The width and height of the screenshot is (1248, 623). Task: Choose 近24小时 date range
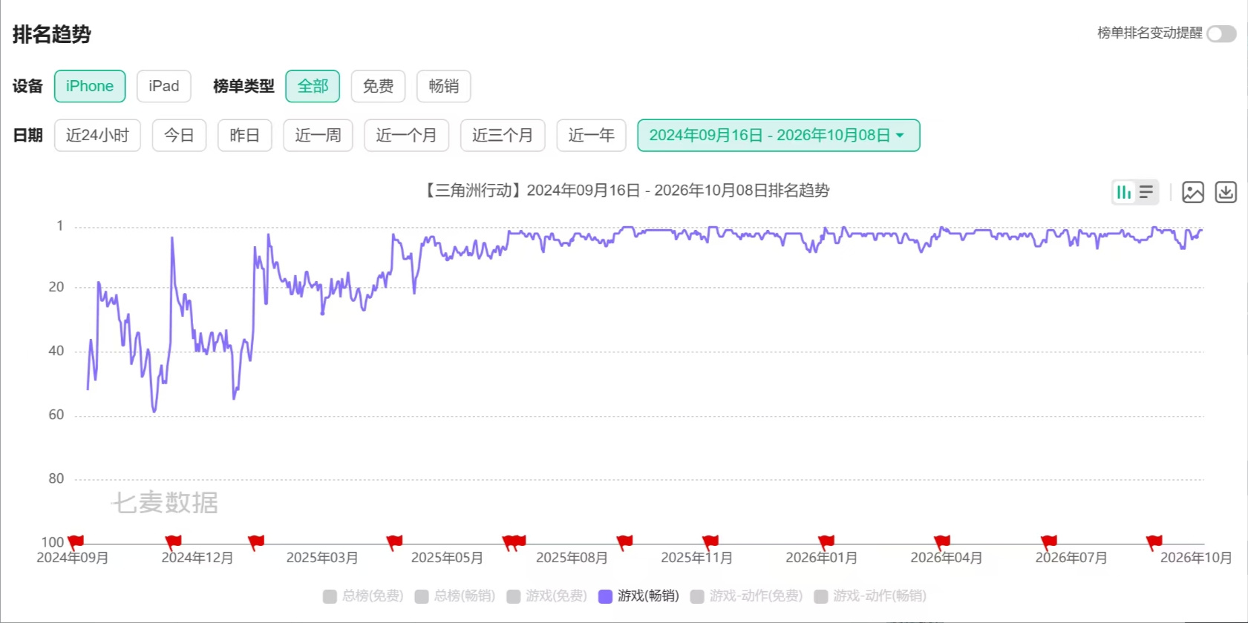coord(97,135)
